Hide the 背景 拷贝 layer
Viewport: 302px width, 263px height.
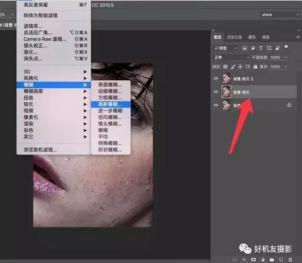[x=216, y=92]
